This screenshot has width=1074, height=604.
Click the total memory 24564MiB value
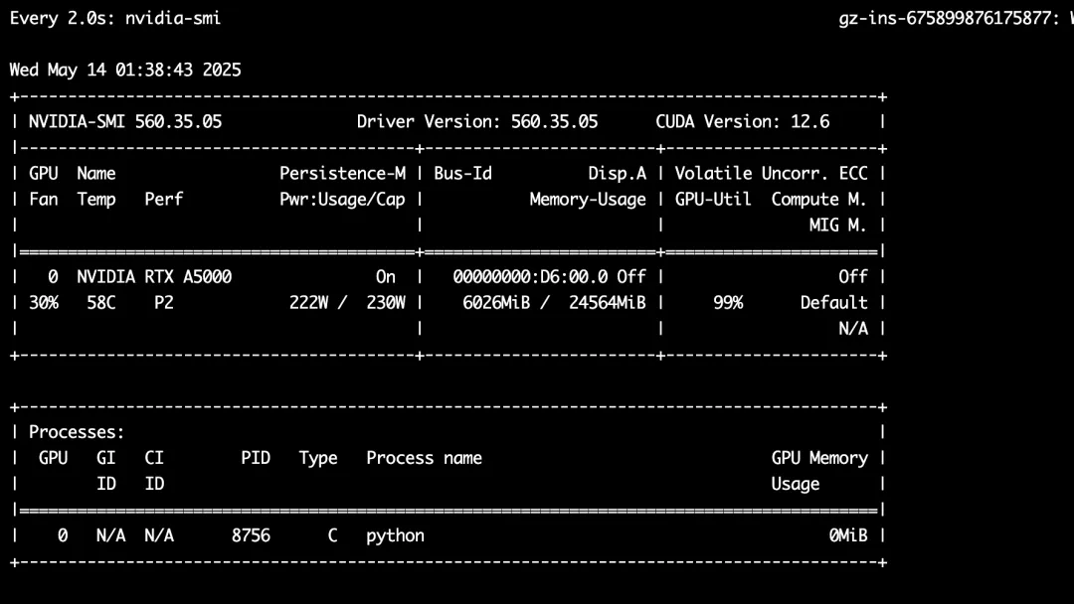click(x=608, y=303)
